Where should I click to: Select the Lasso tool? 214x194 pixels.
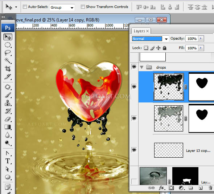pos(8,53)
